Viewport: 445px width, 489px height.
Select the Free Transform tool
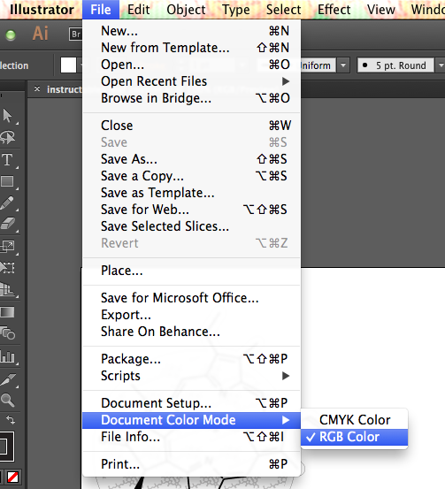click(7, 267)
